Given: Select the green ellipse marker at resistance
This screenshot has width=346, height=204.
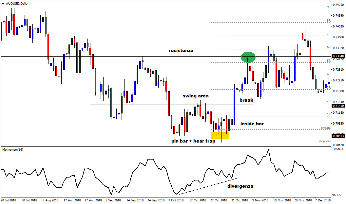Looking at the screenshot, I should coord(248,57).
